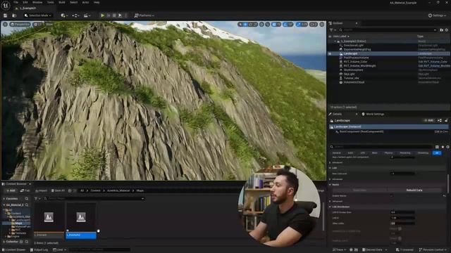The image size is (451, 253).
Task: Open the Window menu
Action: [x=37, y=2]
